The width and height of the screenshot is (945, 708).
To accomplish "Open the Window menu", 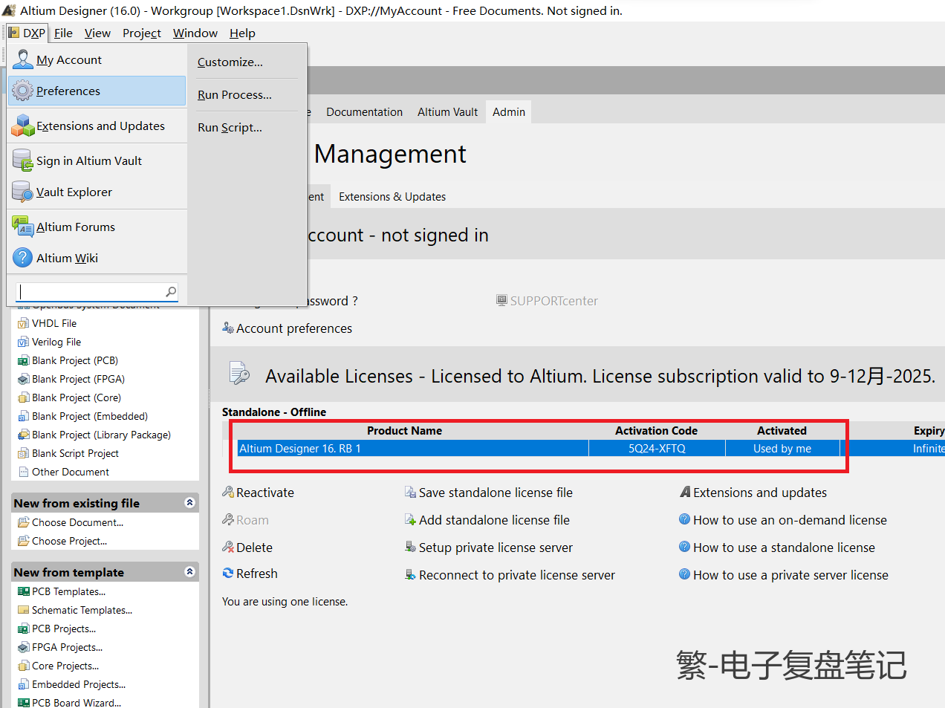I will coord(195,33).
